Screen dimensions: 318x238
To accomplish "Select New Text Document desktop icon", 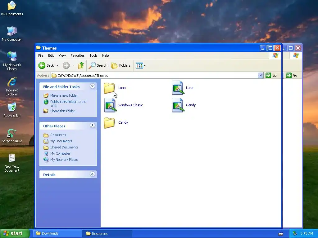I will (x=12, y=163).
